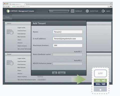Click the Cortado green leaf logo

point(8,11)
